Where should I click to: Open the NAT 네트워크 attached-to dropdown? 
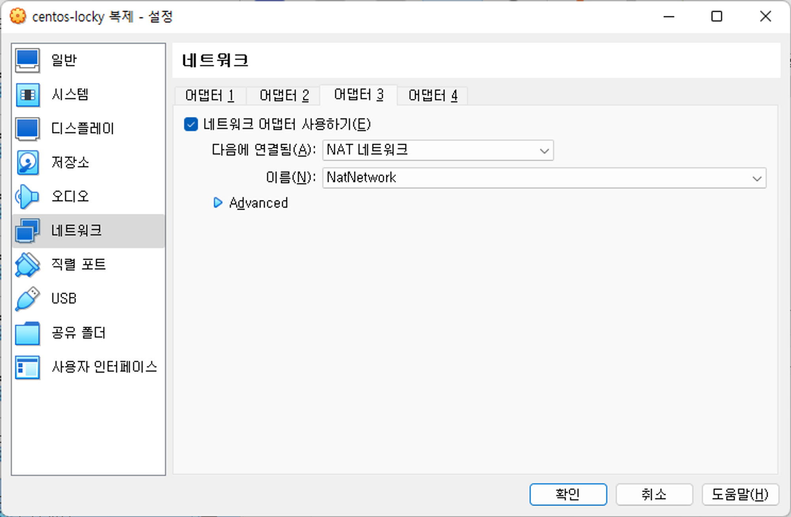tap(437, 150)
